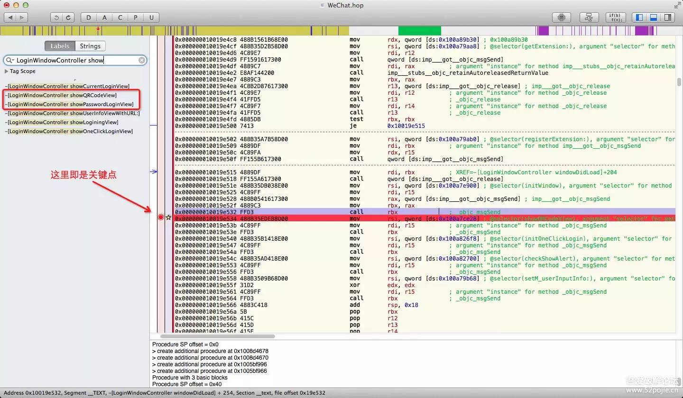The image size is (683, 398).
Task: Show control flow graph view
Action: (589, 18)
